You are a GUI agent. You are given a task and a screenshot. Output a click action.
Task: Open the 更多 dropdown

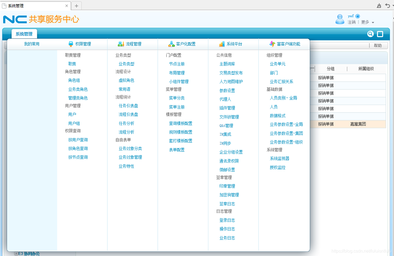click(368, 22)
